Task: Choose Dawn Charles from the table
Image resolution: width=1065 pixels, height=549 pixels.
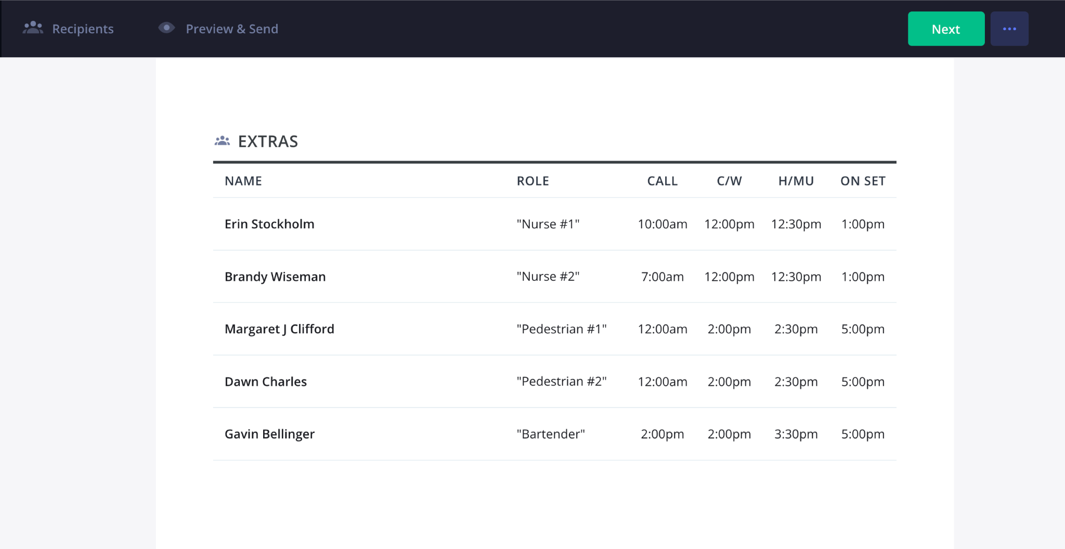Action: coord(266,382)
